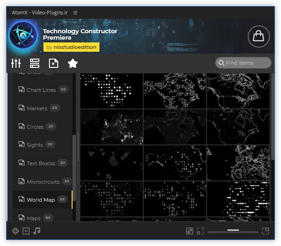
Task: Click the magnifier icon in search box
Action: [x=221, y=63]
